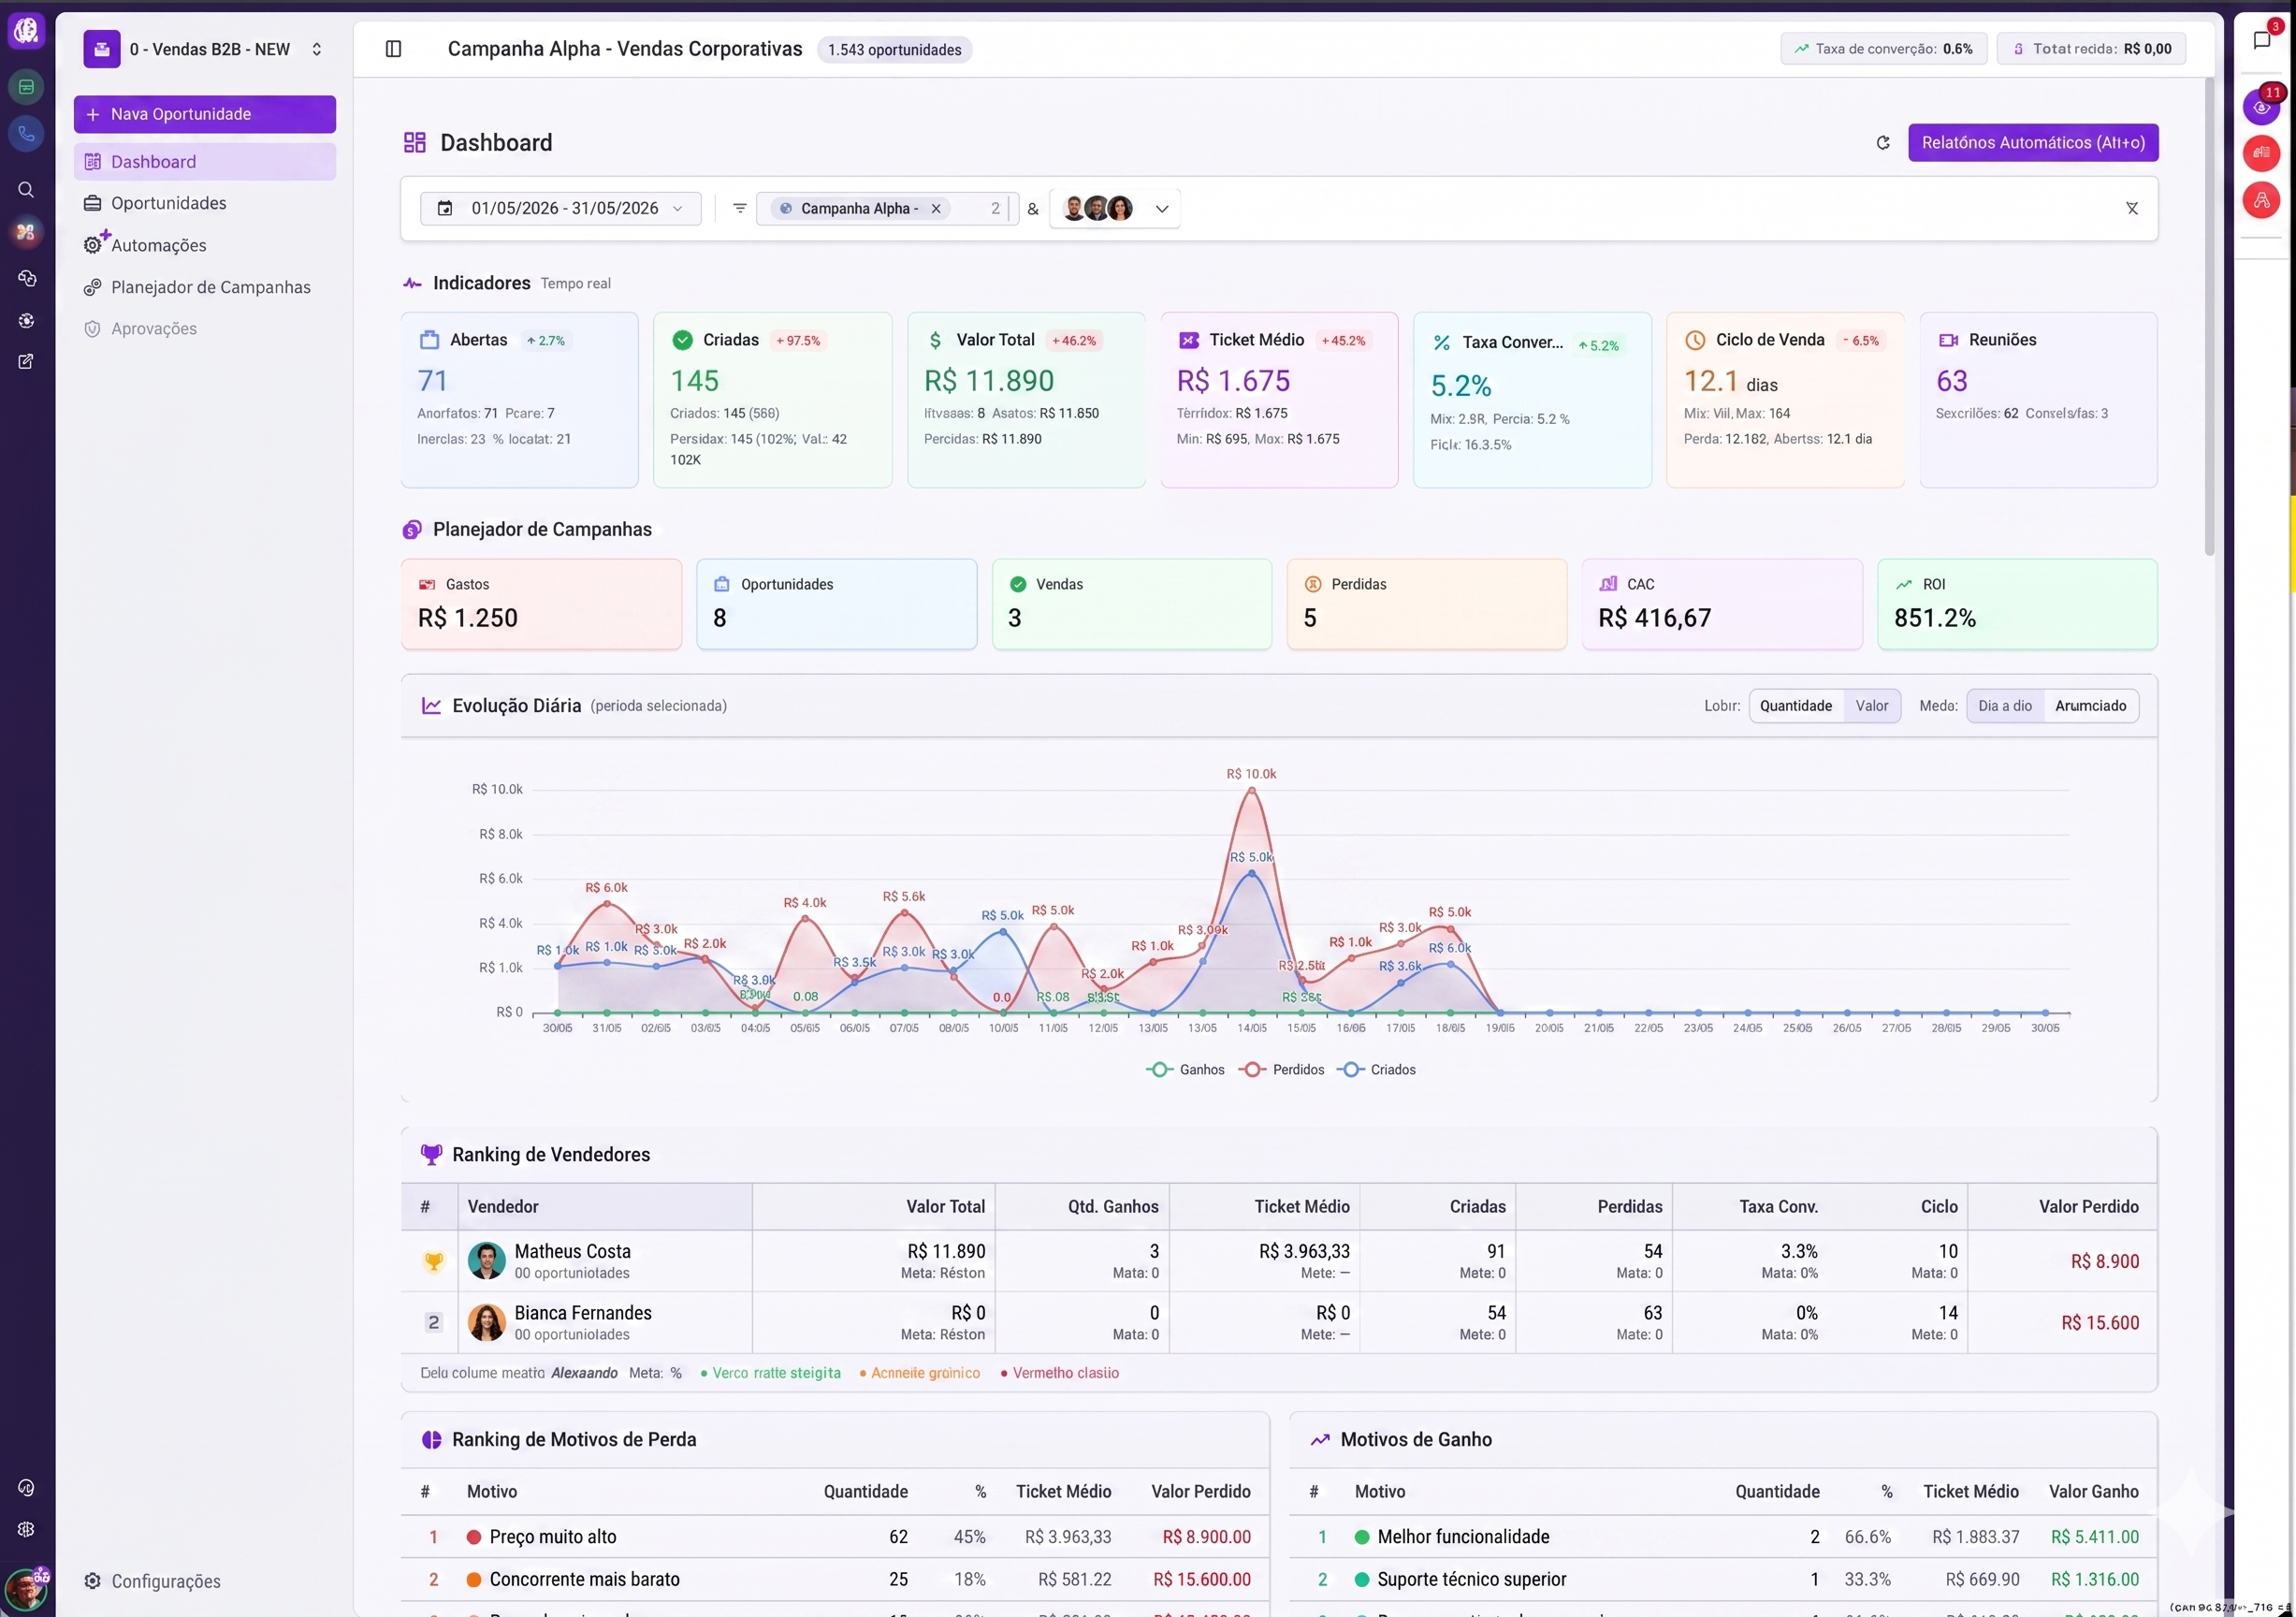Open the purple icon with badge 11
The height and width of the screenshot is (1617, 2296).
tap(2262, 106)
